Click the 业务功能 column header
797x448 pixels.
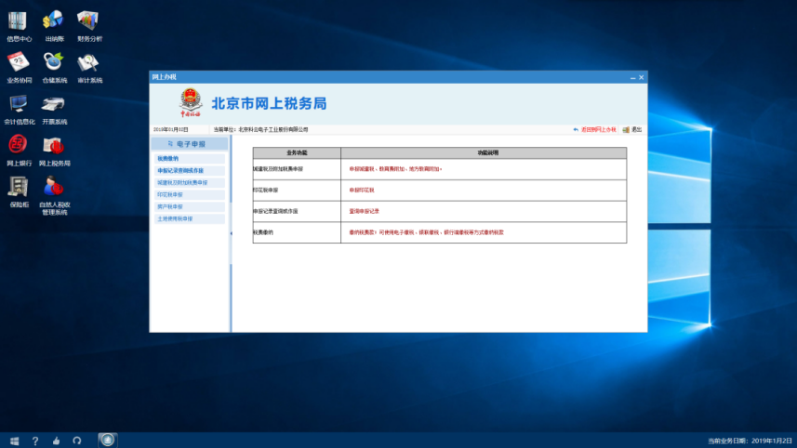click(297, 152)
